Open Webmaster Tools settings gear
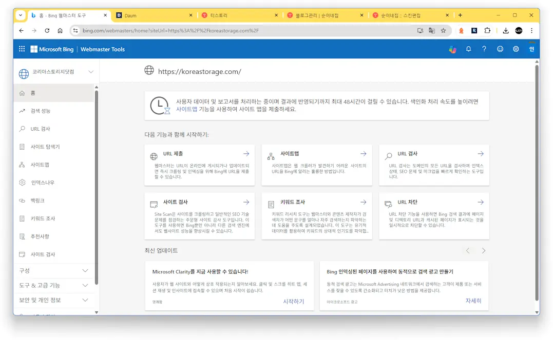The height and width of the screenshot is (340, 553). tap(516, 49)
